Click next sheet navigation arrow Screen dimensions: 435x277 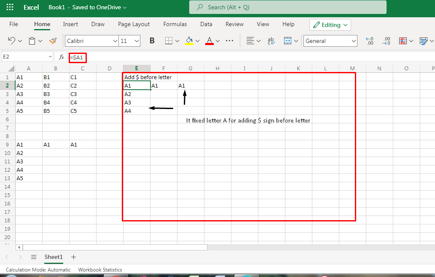[20, 257]
